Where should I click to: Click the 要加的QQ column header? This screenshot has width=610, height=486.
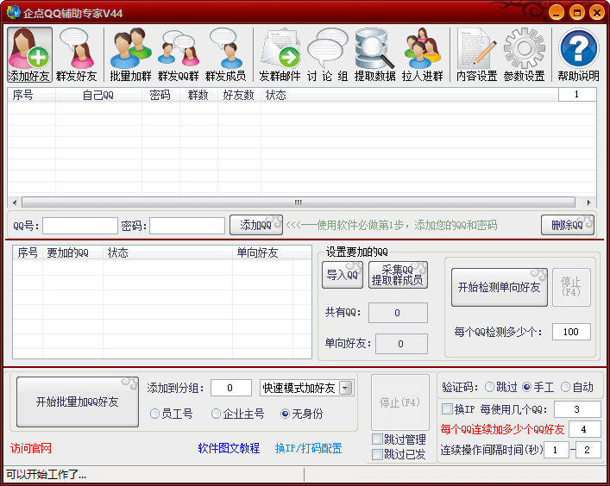click(72, 252)
